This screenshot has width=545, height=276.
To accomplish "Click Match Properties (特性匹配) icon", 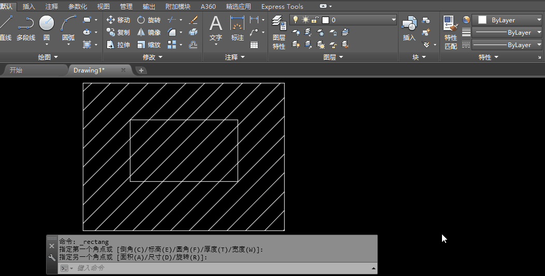I will (x=451, y=24).
